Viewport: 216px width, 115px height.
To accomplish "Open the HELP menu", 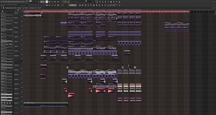I will tap(24, 2).
